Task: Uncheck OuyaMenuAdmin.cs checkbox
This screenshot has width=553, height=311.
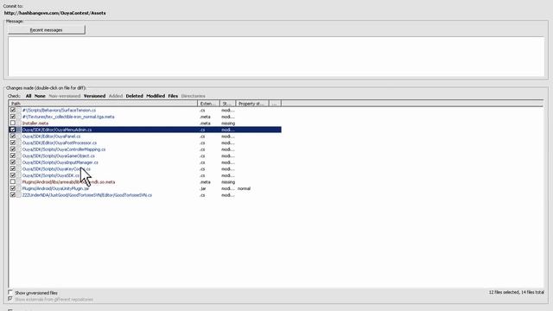Action: click(13, 130)
